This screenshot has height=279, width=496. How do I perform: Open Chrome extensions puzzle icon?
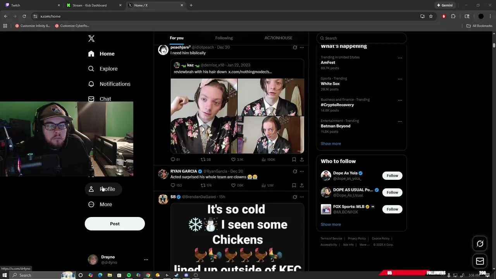coord(453,16)
